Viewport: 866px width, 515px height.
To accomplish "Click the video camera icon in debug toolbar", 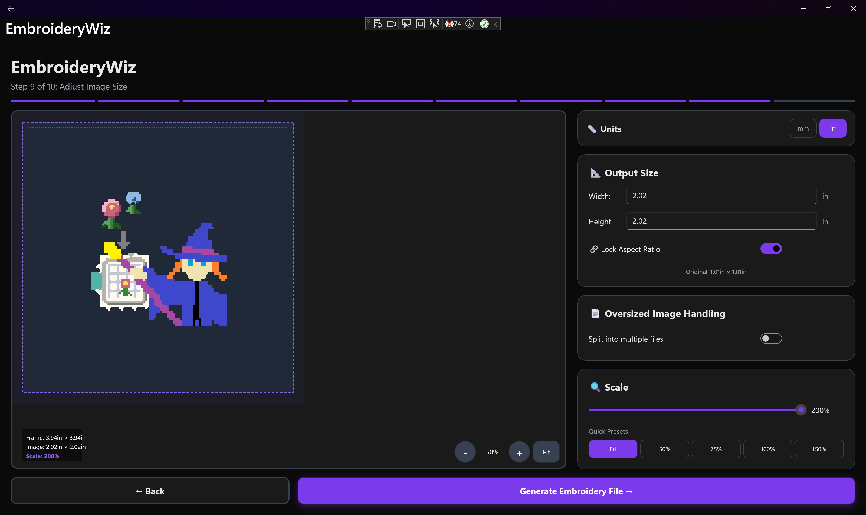I will [x=391, y=24].
